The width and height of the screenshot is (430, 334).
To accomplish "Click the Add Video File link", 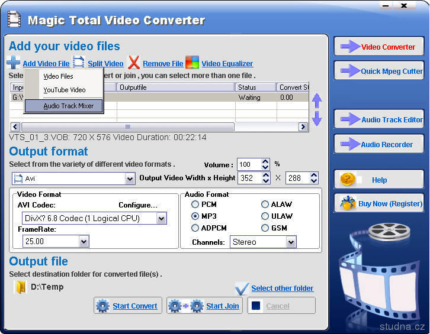I will click(46, 63).
